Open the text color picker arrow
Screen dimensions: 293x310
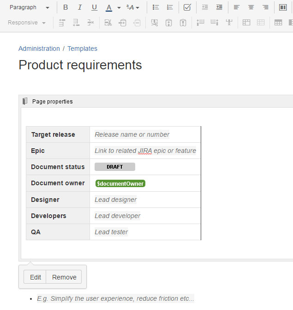[x=119, y=8]
